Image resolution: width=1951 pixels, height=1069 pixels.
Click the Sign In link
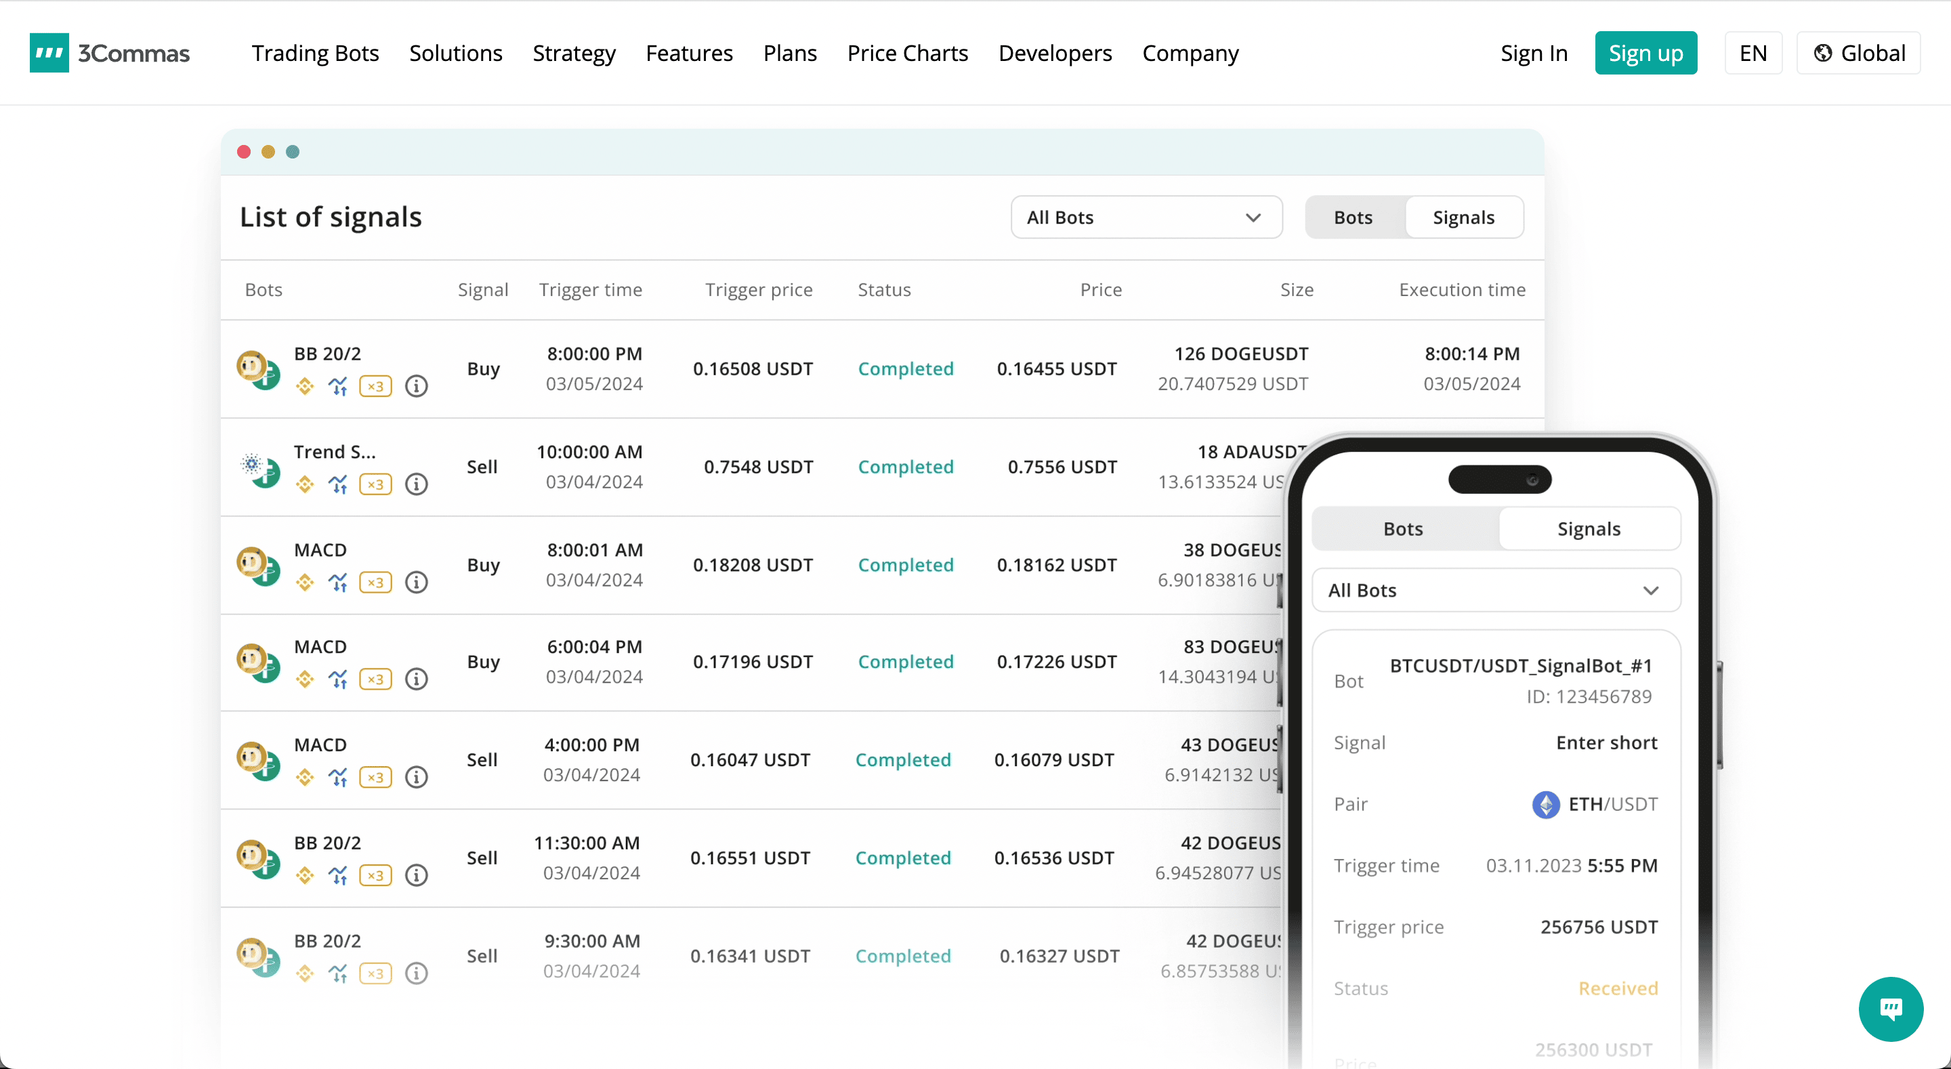click(1534, 53)
